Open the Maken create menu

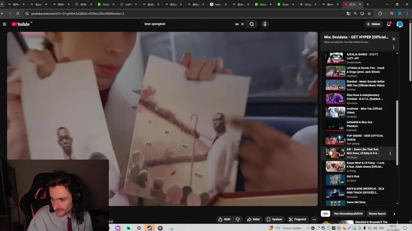(x=373, y=24)
